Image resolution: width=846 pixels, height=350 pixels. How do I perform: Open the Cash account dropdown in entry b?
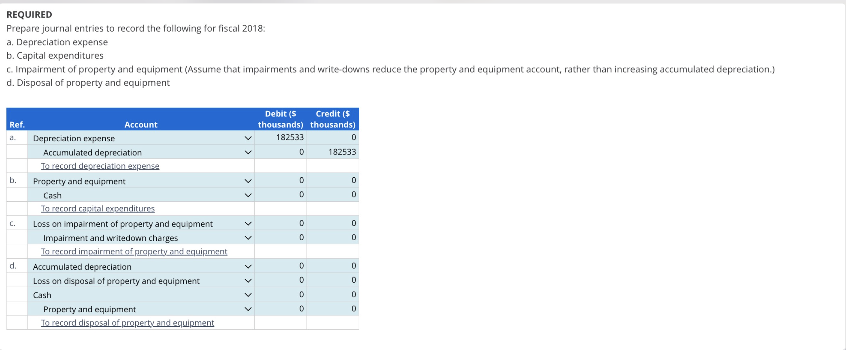pyautogui.click(x=248, y=195)
